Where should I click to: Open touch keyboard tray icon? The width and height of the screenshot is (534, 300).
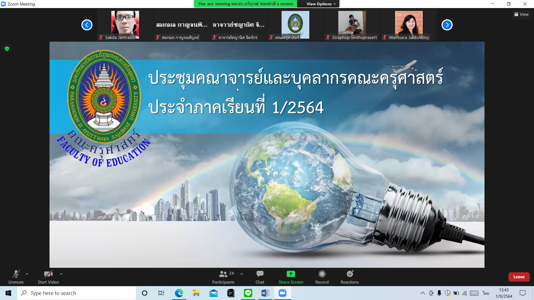474,293
